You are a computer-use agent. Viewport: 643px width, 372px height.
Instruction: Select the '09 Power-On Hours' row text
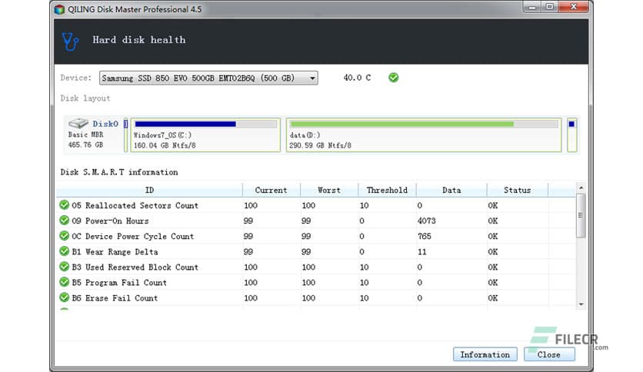pyautogui.click(x=110, y=221)
